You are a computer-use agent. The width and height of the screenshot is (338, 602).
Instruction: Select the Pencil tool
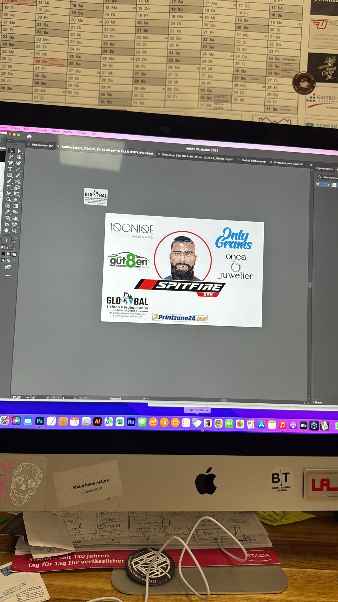pyautogui.click(x=9, y=181)
